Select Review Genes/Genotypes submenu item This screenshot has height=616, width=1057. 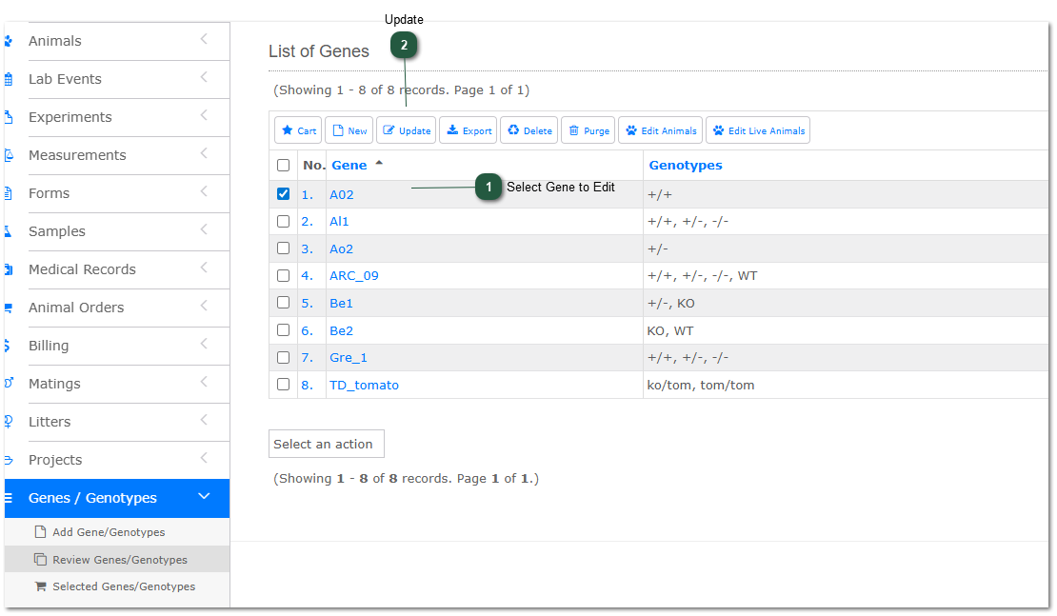(120, 560)
